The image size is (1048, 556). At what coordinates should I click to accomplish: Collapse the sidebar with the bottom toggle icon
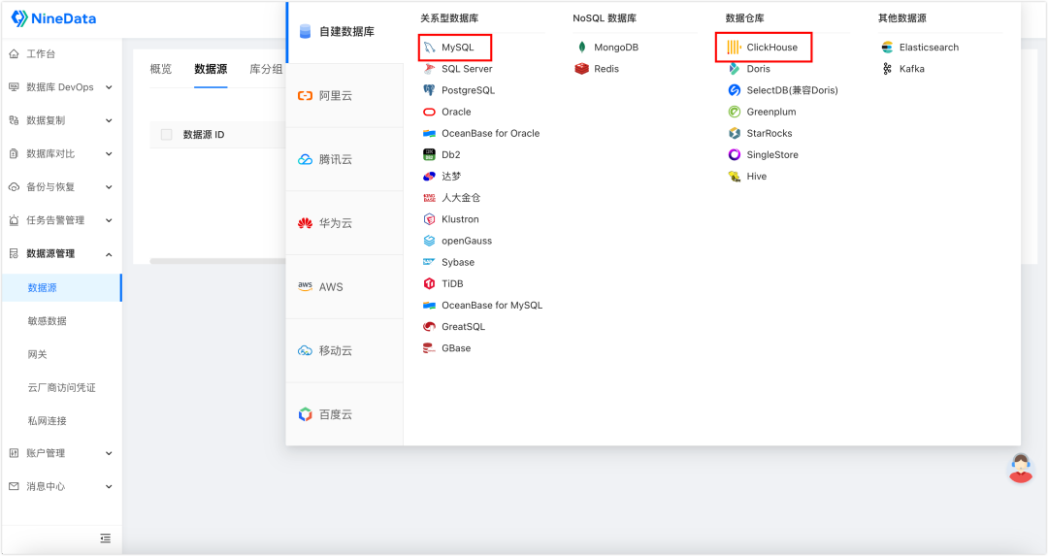[x=106, y=539]
